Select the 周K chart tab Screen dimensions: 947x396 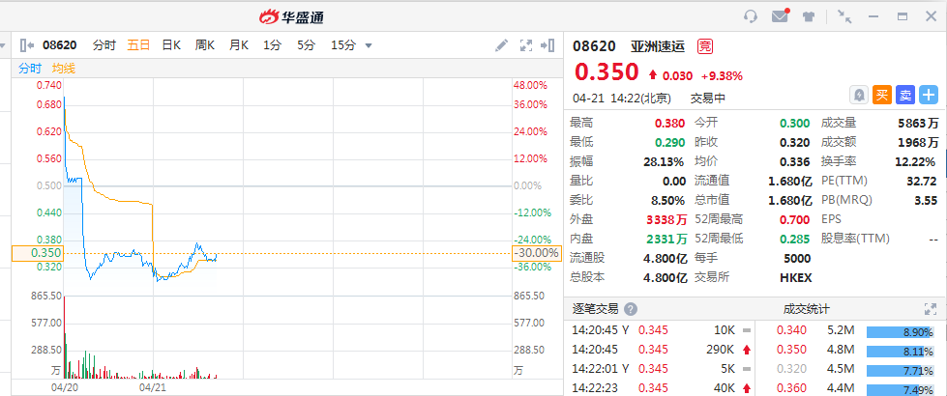point(205,44)
